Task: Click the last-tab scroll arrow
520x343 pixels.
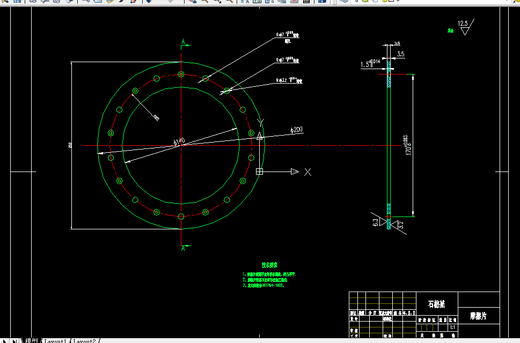Action: click(14, 341)
